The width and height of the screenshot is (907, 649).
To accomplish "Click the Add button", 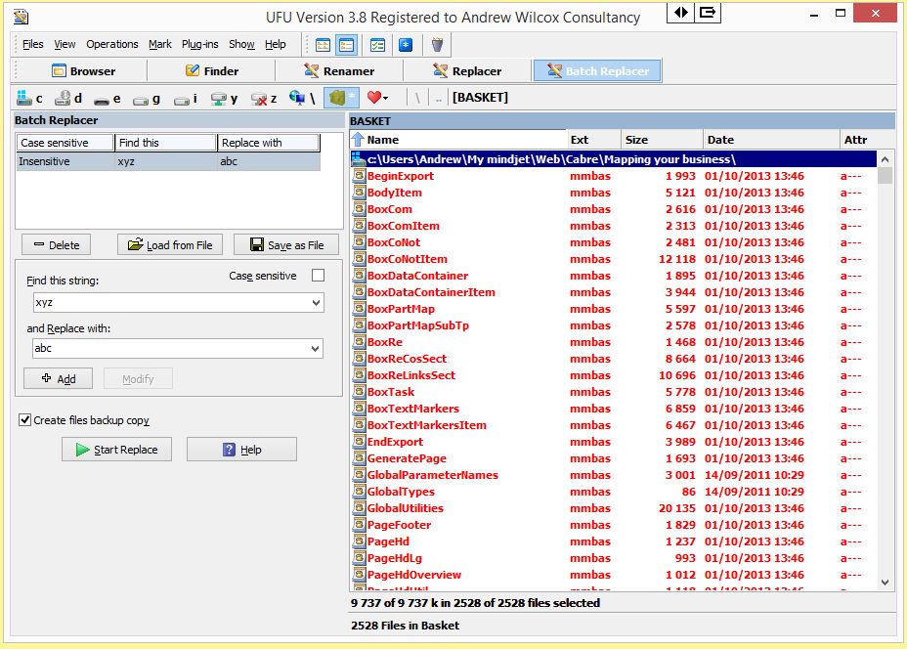I will click(58, 379).
